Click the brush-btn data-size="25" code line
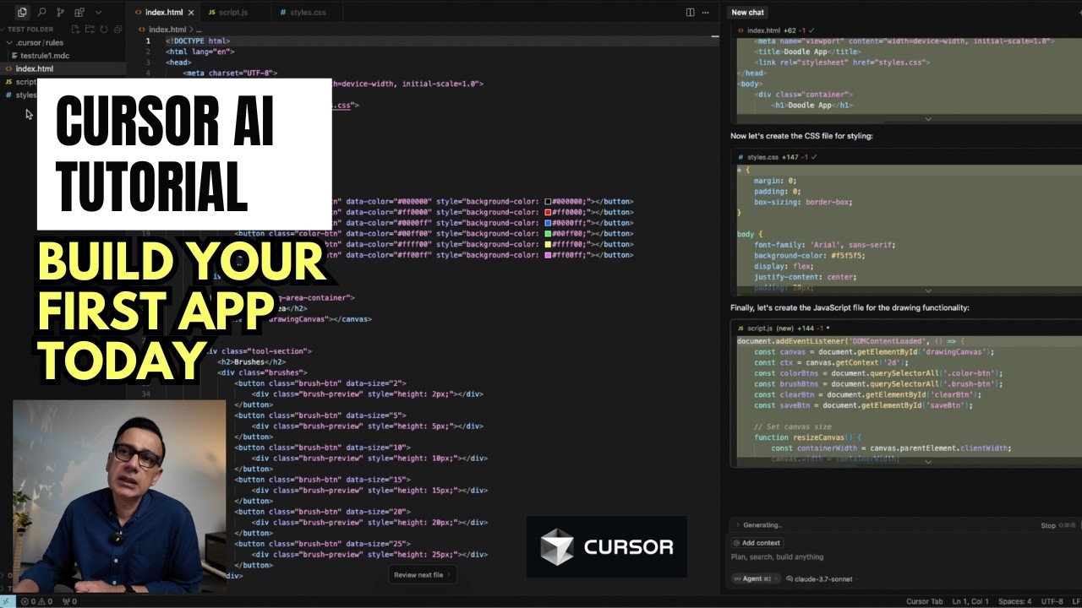This screenshot has height=608, width=1082. (x=321, y=544)
